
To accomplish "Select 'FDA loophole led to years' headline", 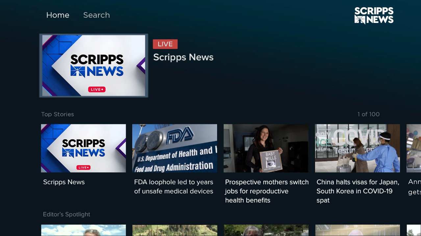I will (174, 187).
